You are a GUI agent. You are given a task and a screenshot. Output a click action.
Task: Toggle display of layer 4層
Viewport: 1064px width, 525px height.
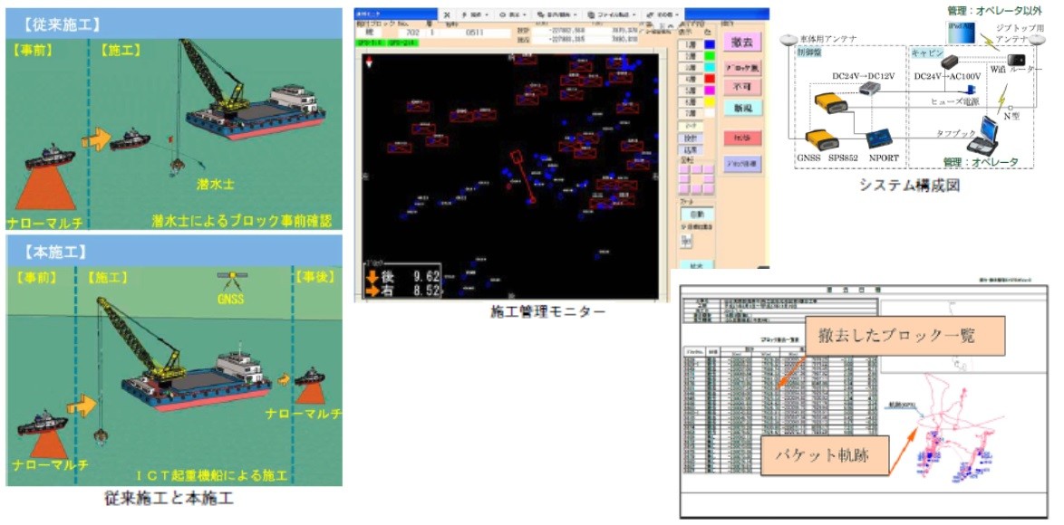[690, 79]
